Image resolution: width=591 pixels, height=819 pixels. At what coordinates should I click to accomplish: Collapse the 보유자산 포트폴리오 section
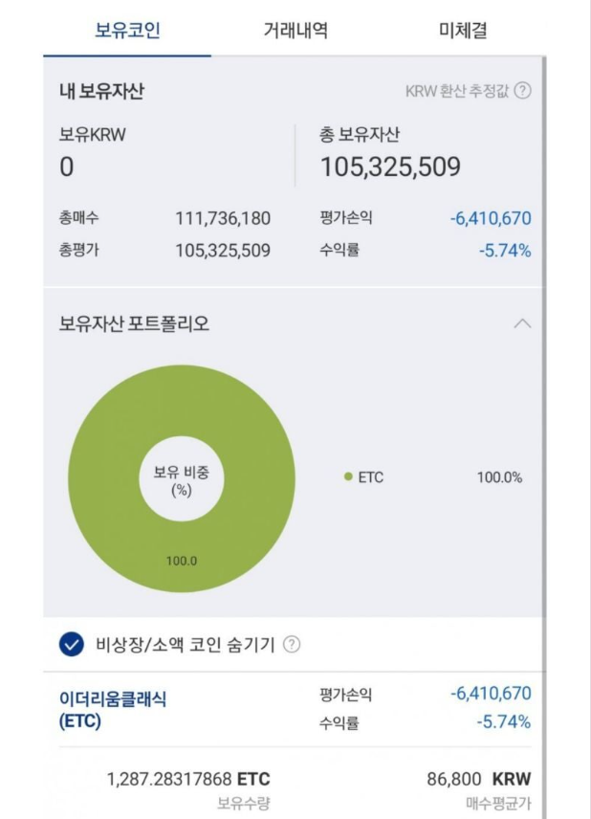click(522, 323)
